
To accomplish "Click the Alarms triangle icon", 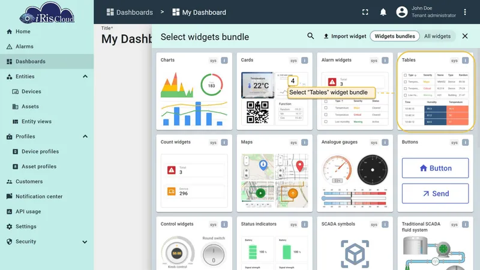I will pos(10,47).
